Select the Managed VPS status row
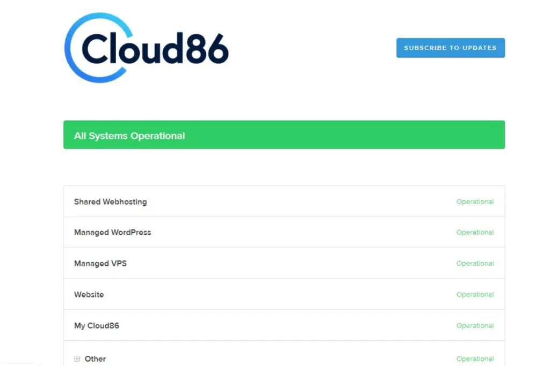Screen dimensions: 550x366 (x=100, y=263)
